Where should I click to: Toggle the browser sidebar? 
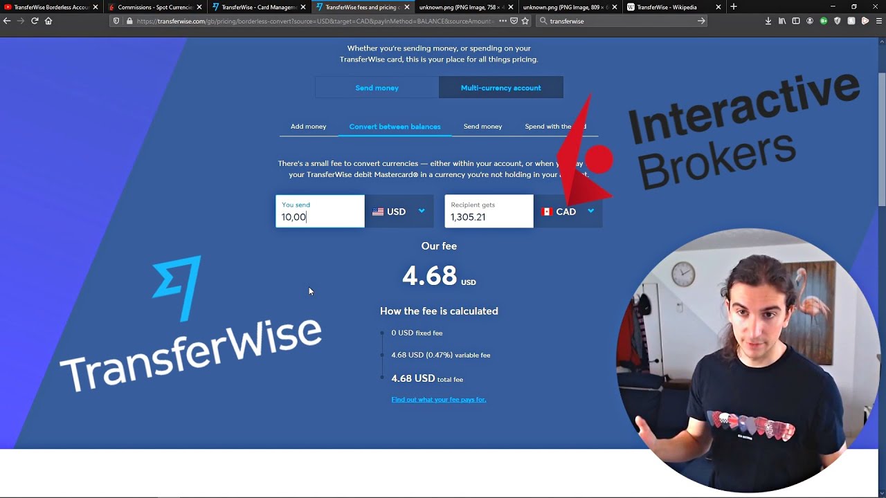point(796,21)
